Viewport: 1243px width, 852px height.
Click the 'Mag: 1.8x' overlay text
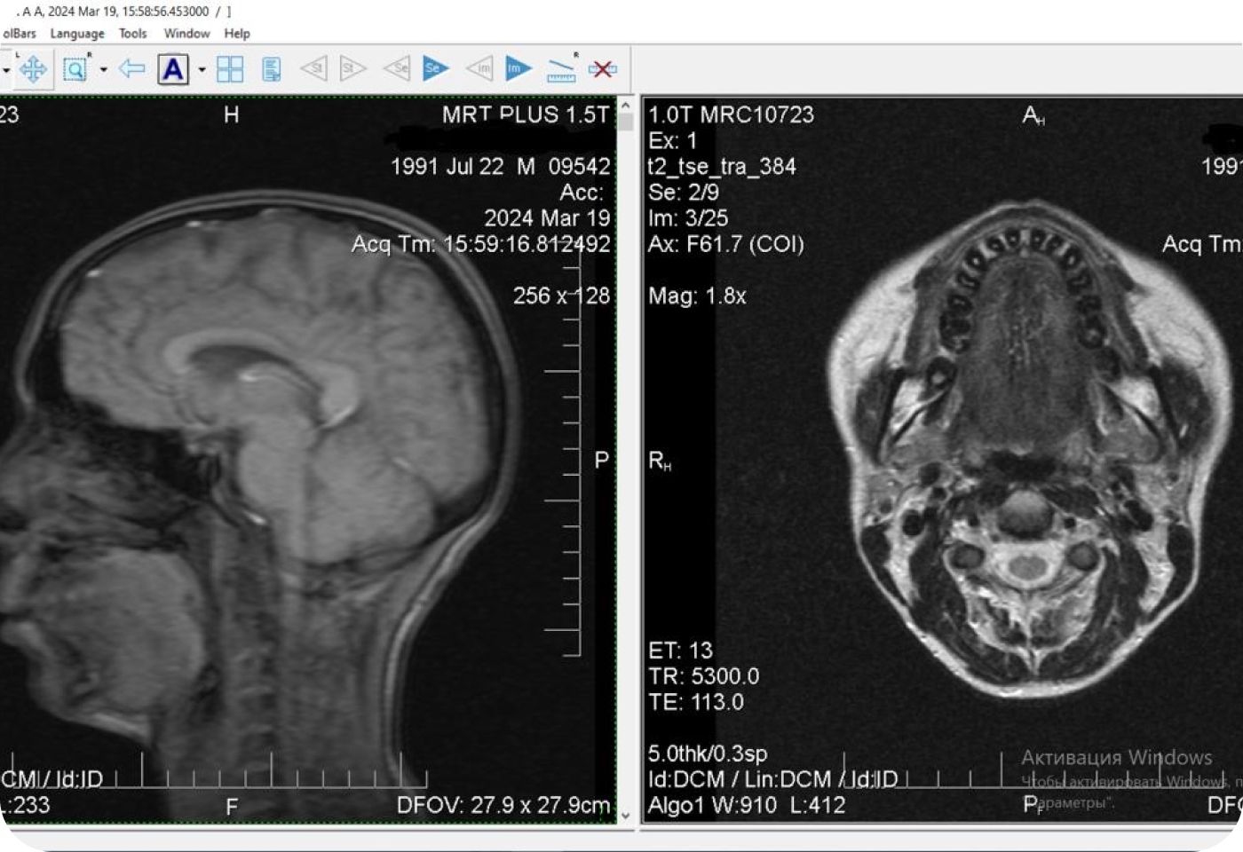tap(697, 296)
